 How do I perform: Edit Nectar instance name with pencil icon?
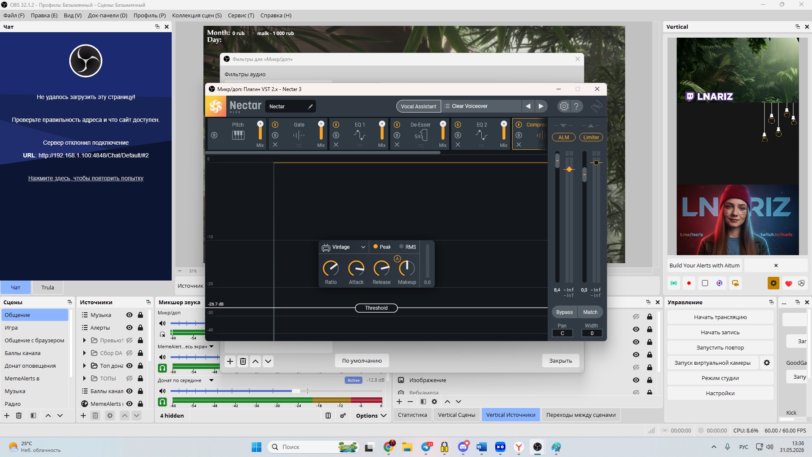(310, 107)
